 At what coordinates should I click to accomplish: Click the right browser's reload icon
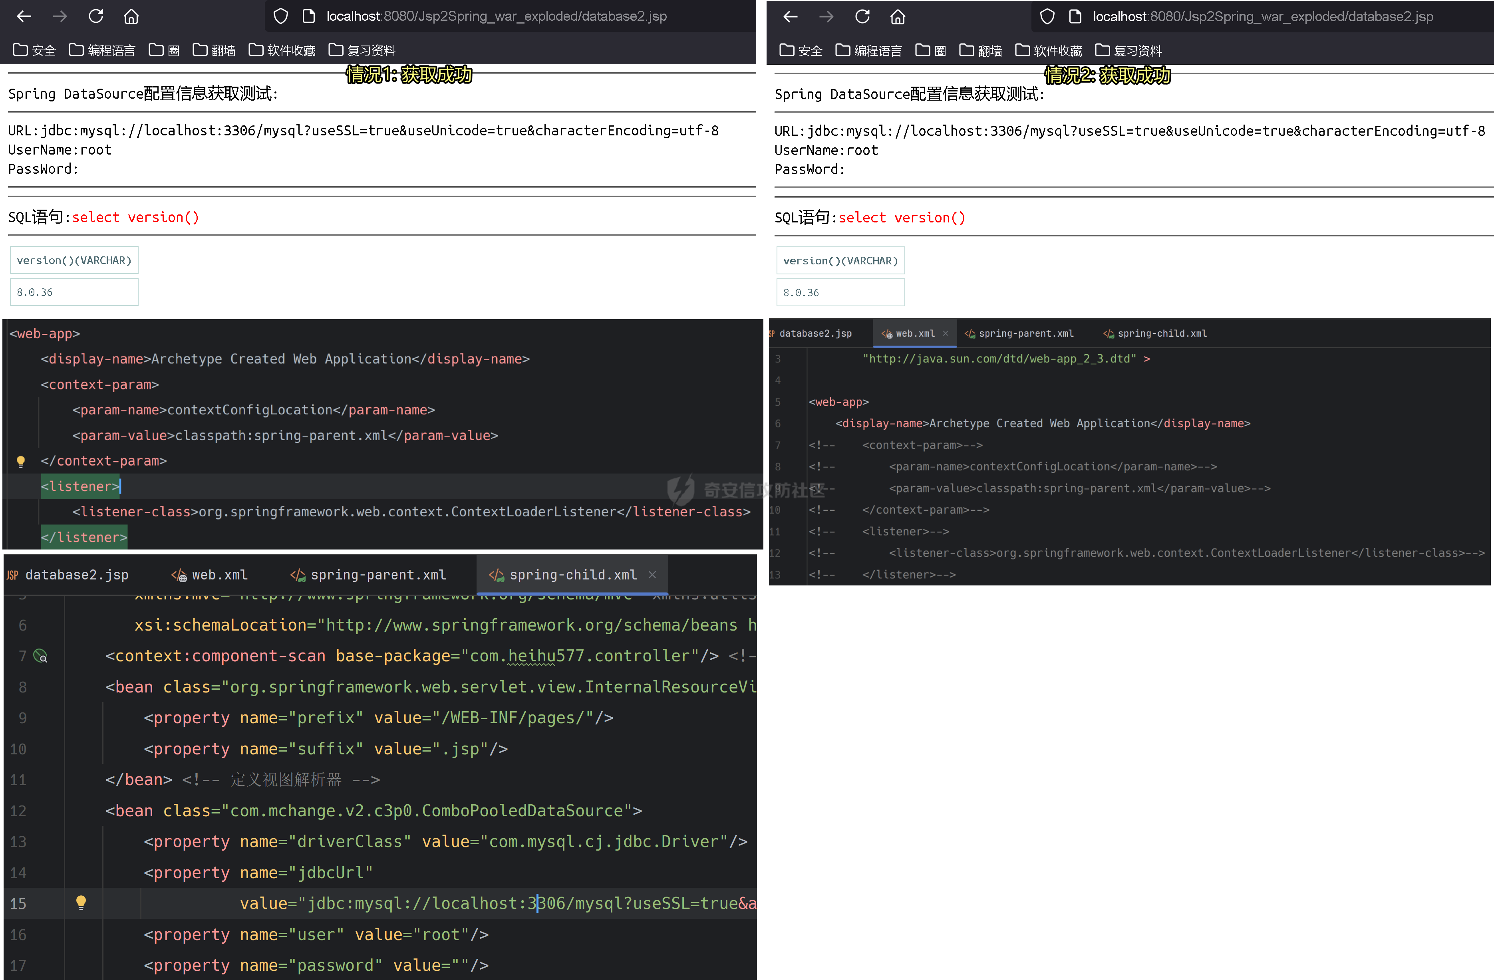[x=862, y=17]
